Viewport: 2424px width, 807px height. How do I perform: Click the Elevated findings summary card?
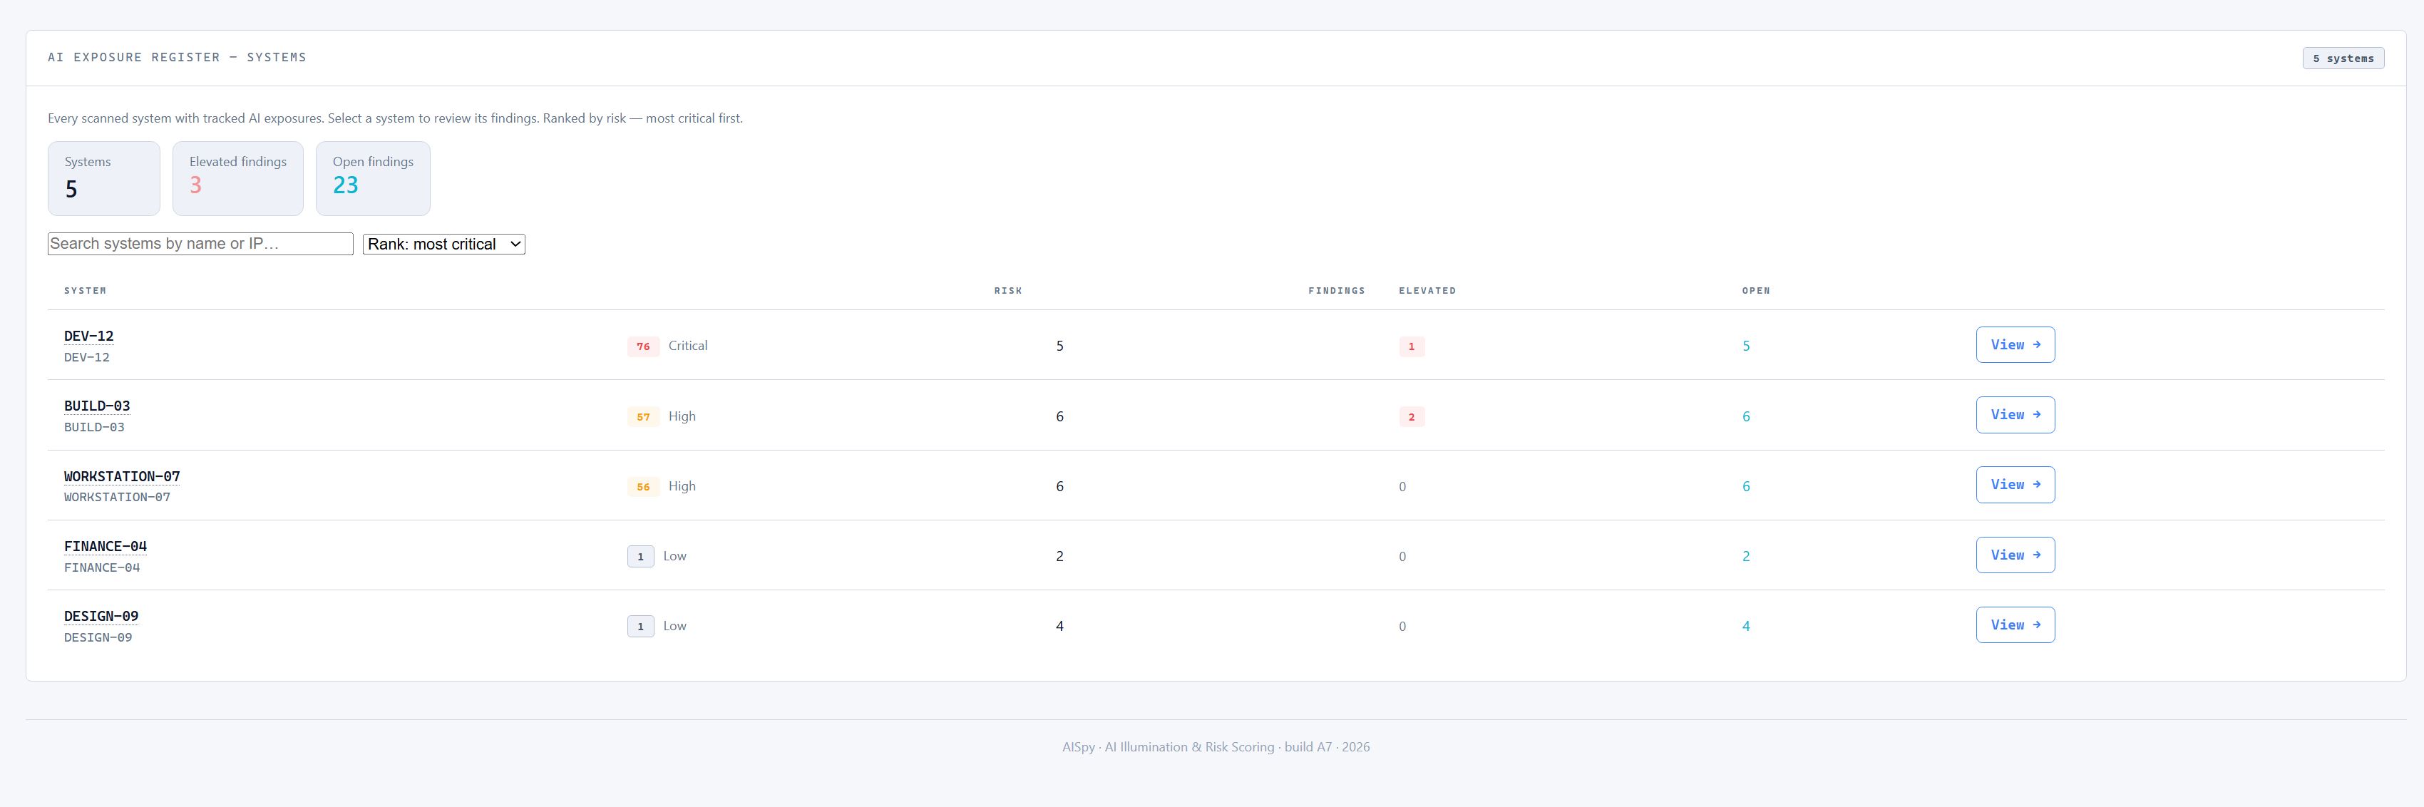coord(238,179)
